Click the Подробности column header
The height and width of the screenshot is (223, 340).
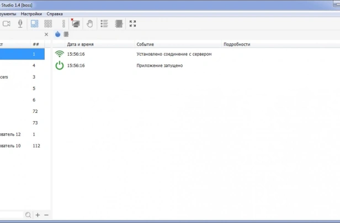237,44
